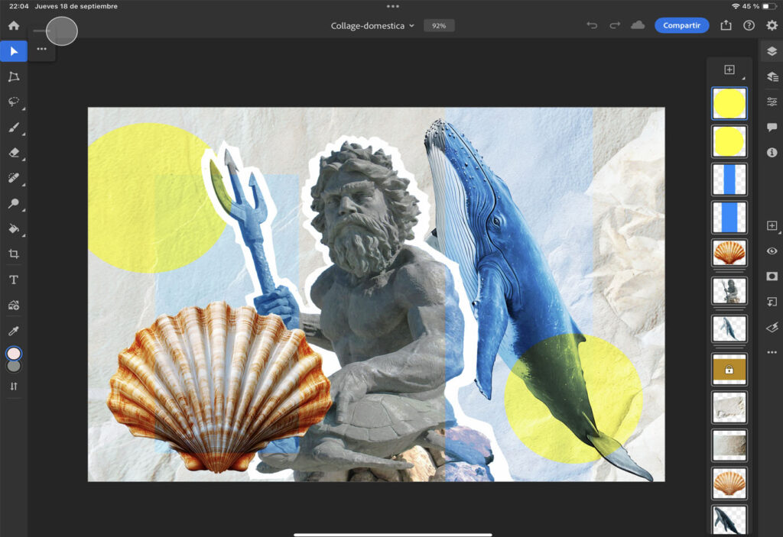Switch to compact layer view
Image resolution: width=783 pixels, height=537 pixels.
(x=772, y=51)
